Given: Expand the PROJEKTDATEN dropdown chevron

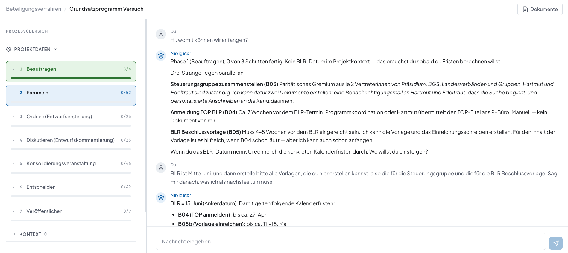Looking at the screenshot, I should [x=55, y=49].
